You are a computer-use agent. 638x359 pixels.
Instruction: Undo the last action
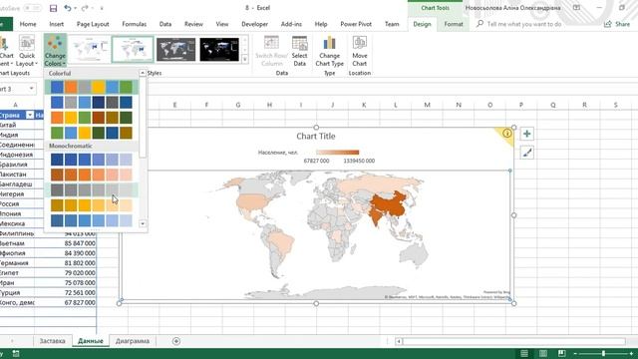click(x=68, y=8)
